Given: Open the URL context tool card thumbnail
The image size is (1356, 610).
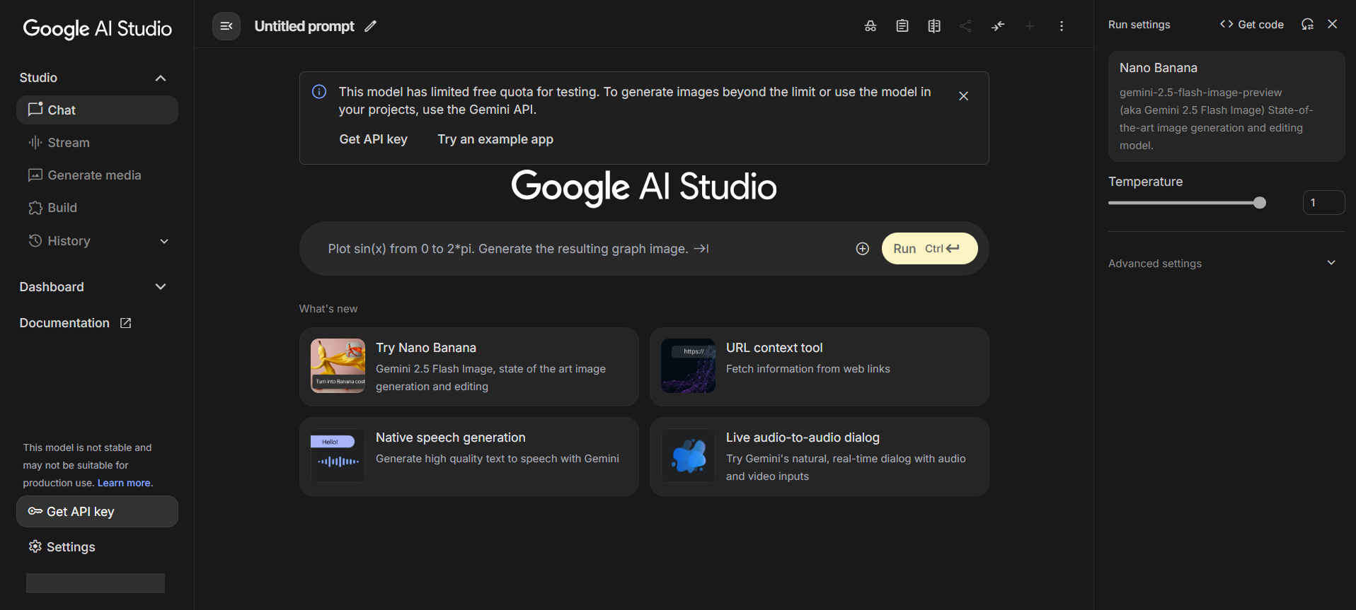Looking at the screenshot, I should coord(689,366).
